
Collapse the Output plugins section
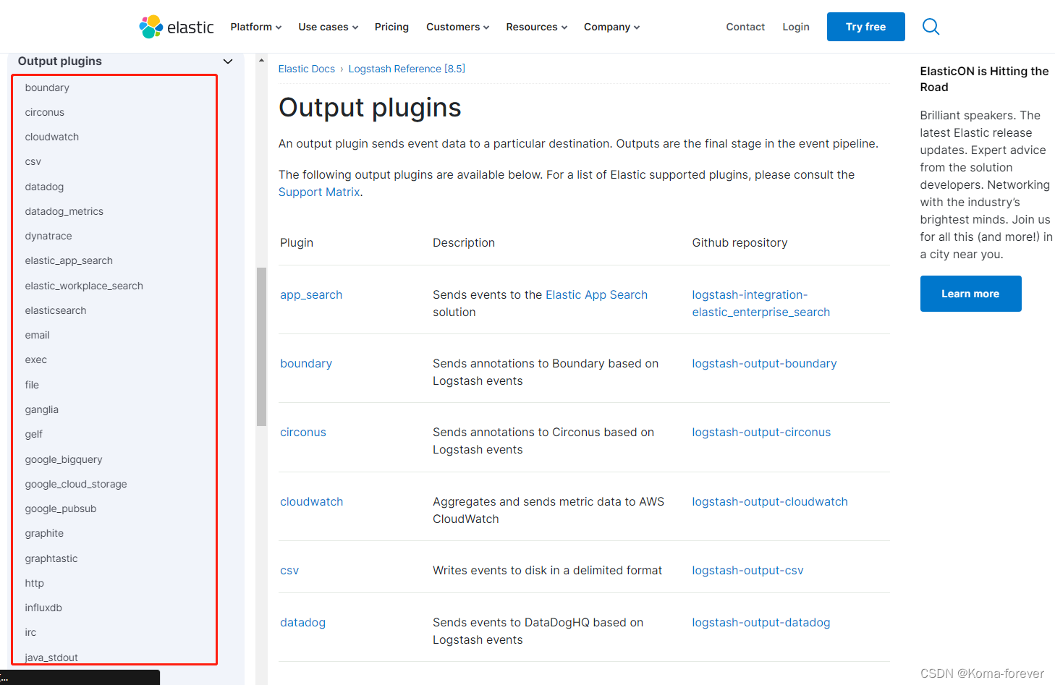click(x=228, y=61)
